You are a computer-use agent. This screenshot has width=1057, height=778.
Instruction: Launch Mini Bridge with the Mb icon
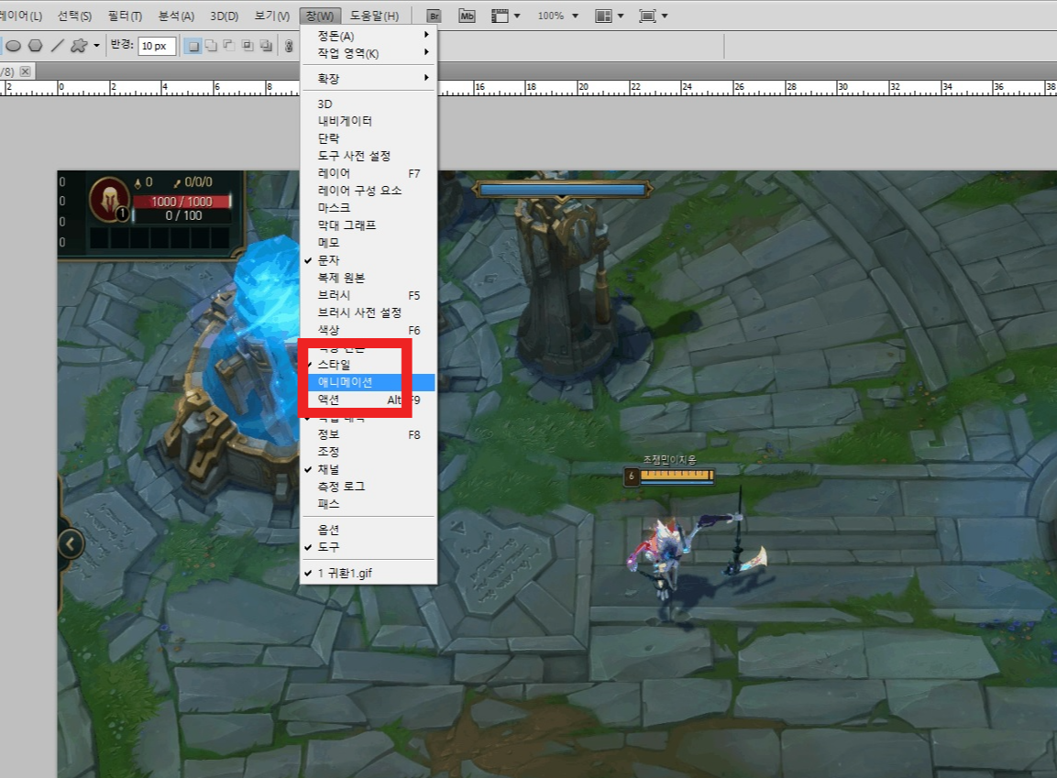[x=467, y=16]
